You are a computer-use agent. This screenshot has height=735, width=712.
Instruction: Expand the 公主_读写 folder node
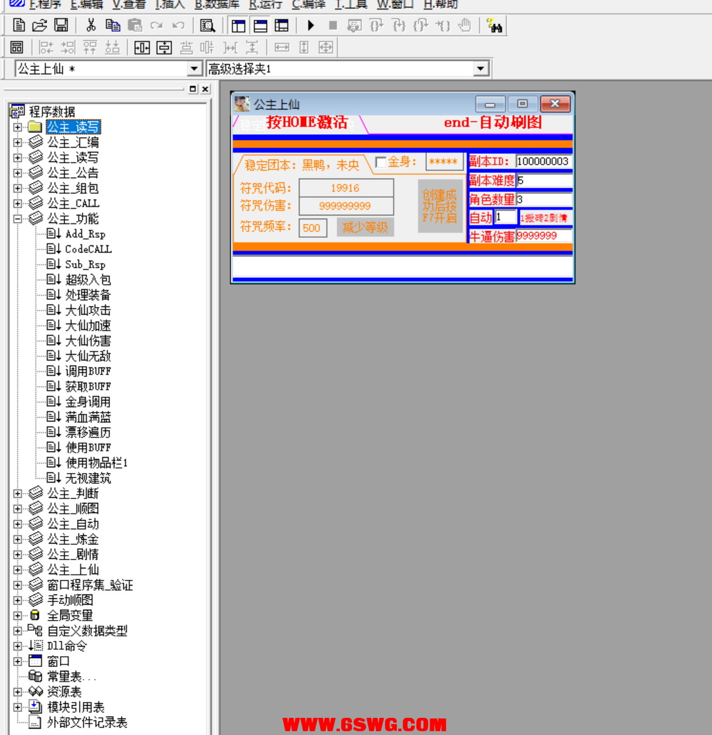pos(18,127)
